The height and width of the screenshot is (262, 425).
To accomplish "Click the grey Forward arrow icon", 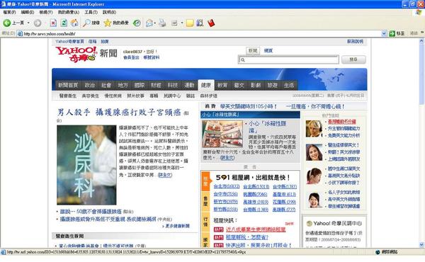I will (x=38, y=23).
